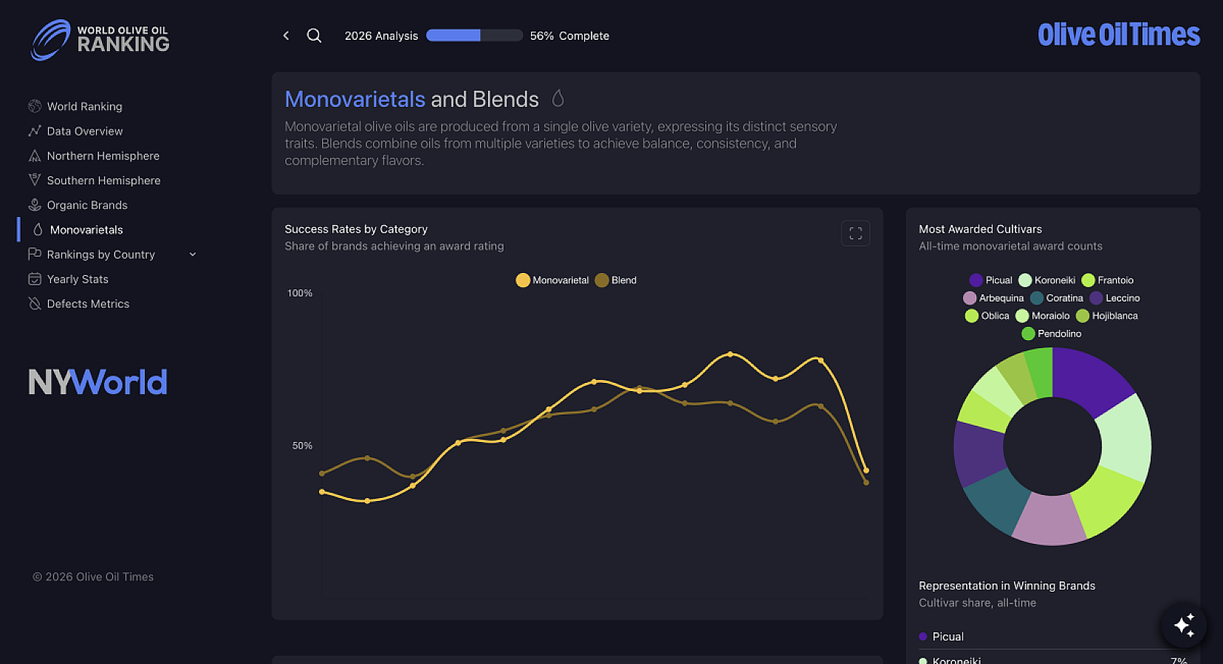Click the pink Arbequina donut segment

tap(1049, 520)
